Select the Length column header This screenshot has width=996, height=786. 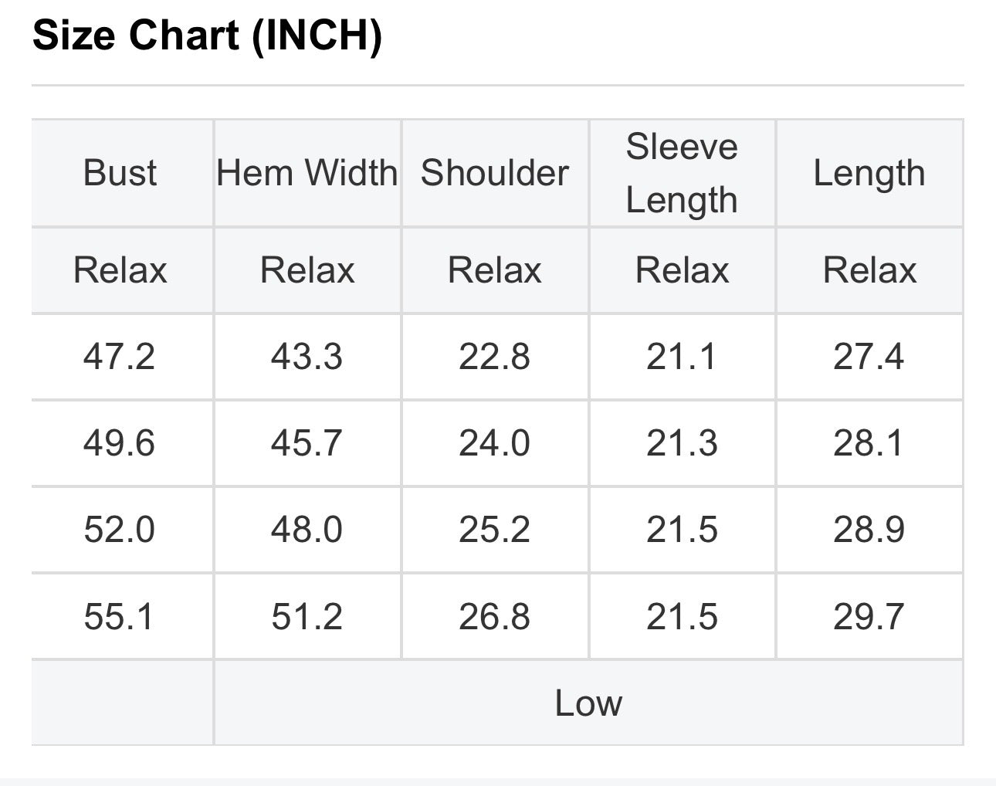[869, 174]
